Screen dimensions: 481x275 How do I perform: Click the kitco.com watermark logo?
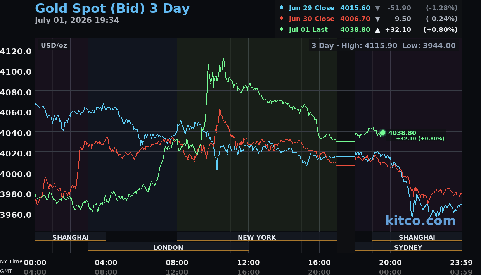(420, 220)
